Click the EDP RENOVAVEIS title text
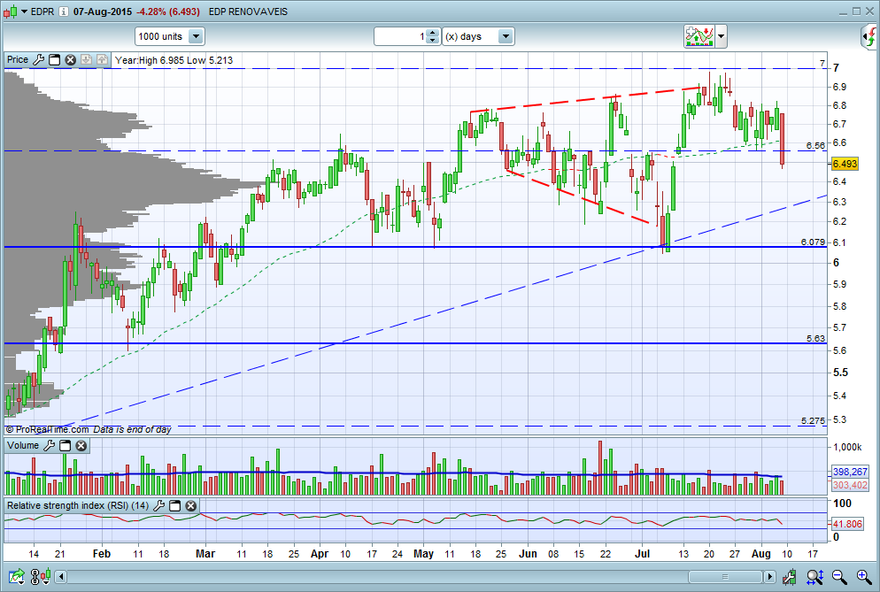This screenshot has width=880, height=592. (x=248, y=12)
